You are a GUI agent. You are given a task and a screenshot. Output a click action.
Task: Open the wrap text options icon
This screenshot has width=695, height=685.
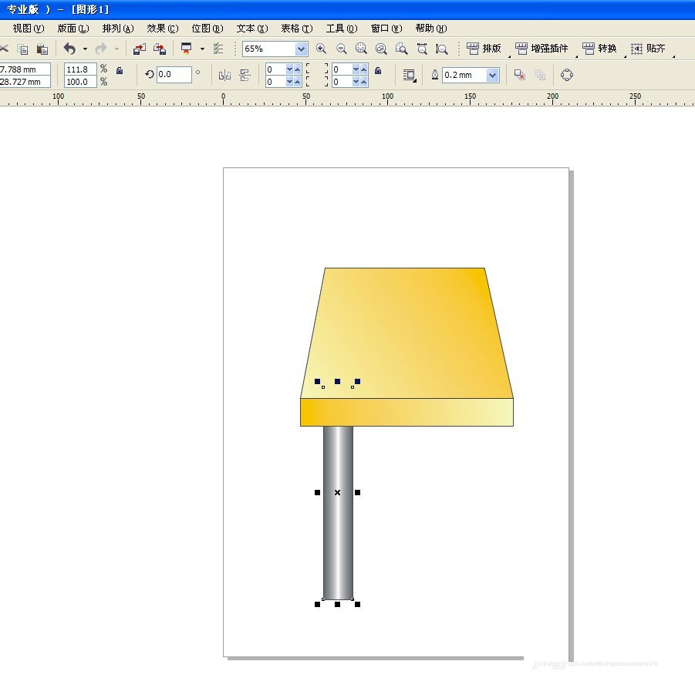tap(409, 75)
